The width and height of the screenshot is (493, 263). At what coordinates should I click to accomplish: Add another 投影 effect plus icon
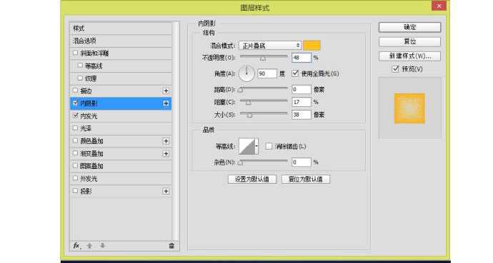[166, 191]
